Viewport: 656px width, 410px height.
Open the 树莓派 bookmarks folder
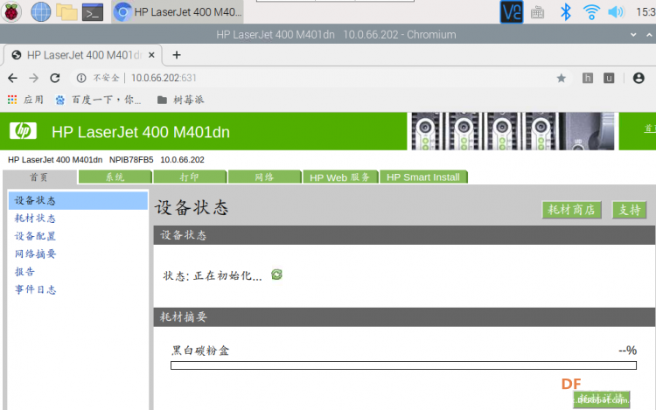[x=180, y=100]
